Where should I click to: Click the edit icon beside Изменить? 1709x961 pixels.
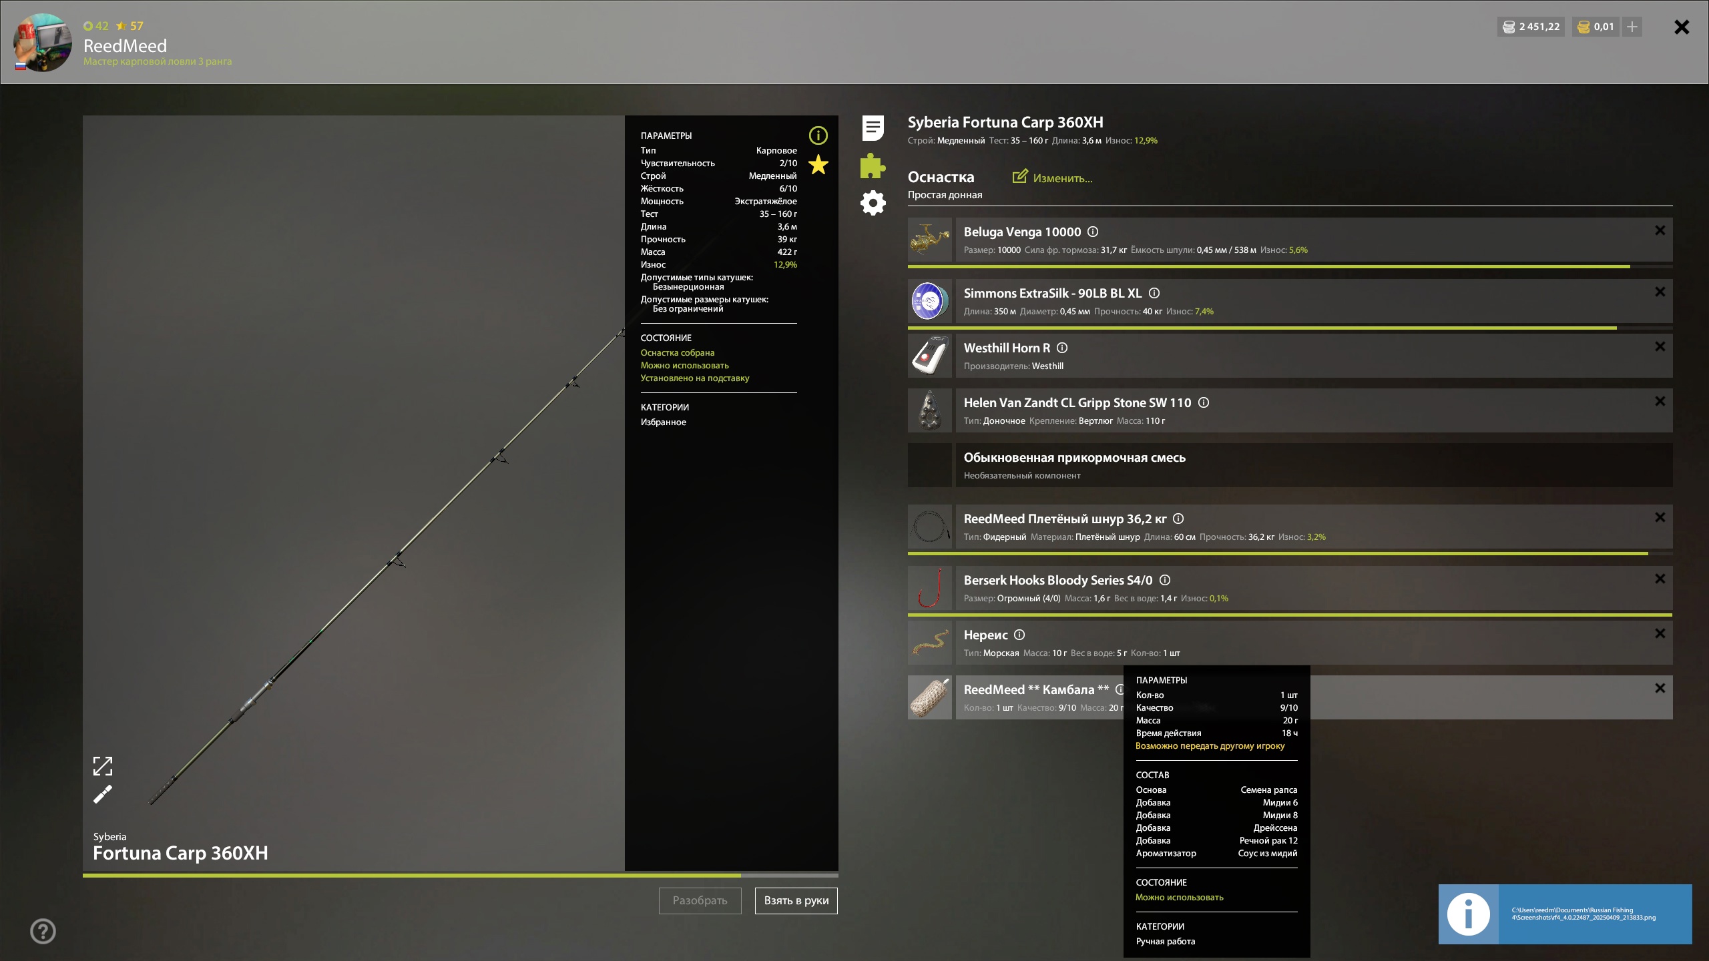click(1019, 176)
